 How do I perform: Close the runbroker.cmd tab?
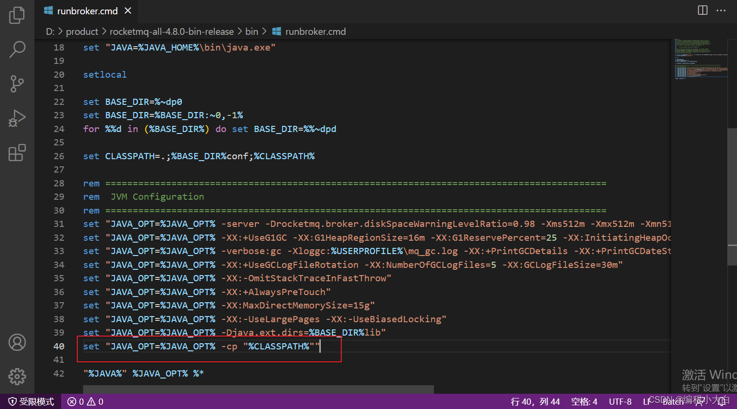pyautogui.click(x=128, y=10)
